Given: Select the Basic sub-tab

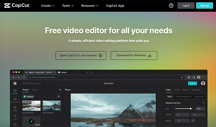Looking at the screenshot, I should pyautogui.click(x=170, y=97).
